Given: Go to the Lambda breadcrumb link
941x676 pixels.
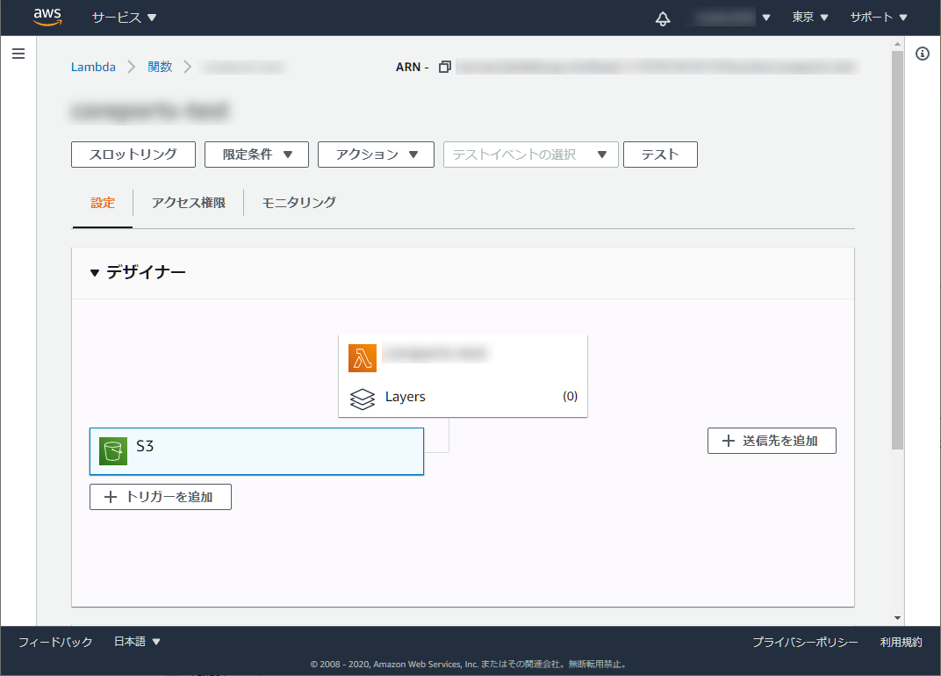Looking at the screenshot, I should [x=93, y=67].
